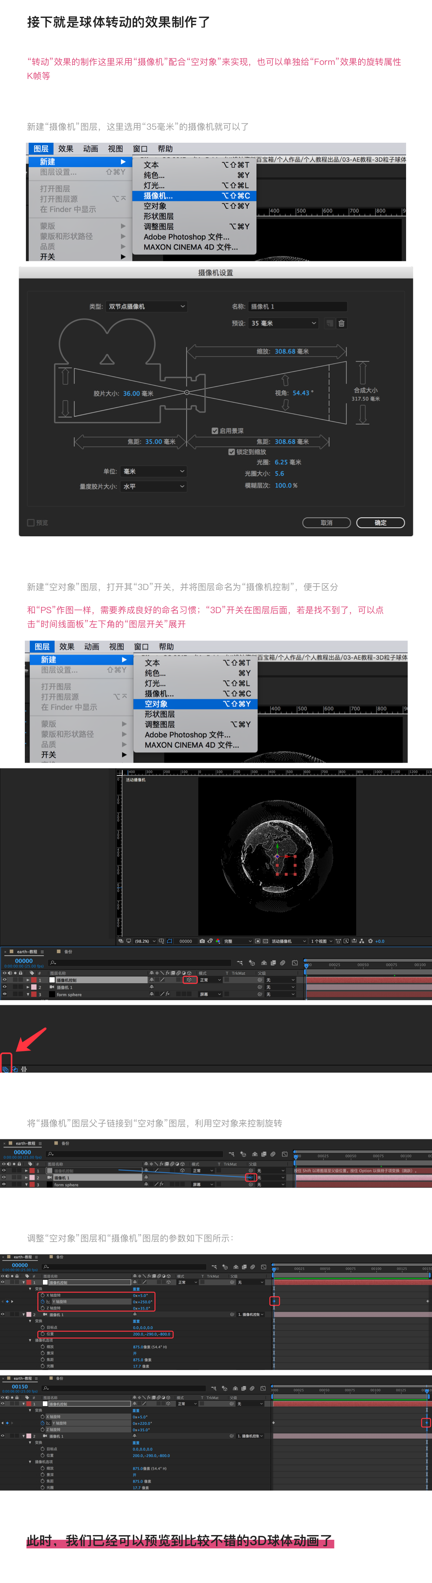Image resolution: width=432 pixels, height=1583 pixels.
Task: Take a snapshot with the viewer camera icon
Action: (202, 941)
